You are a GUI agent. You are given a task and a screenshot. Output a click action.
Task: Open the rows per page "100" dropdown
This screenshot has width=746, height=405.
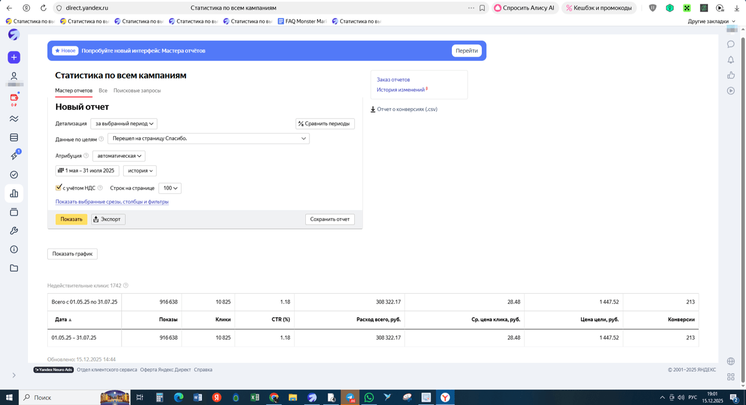tap(170, 188)
